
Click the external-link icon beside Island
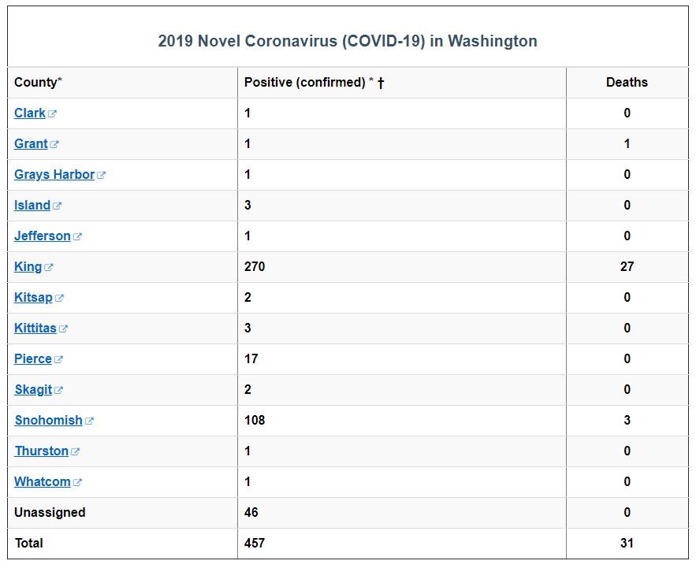pos(57,205)
